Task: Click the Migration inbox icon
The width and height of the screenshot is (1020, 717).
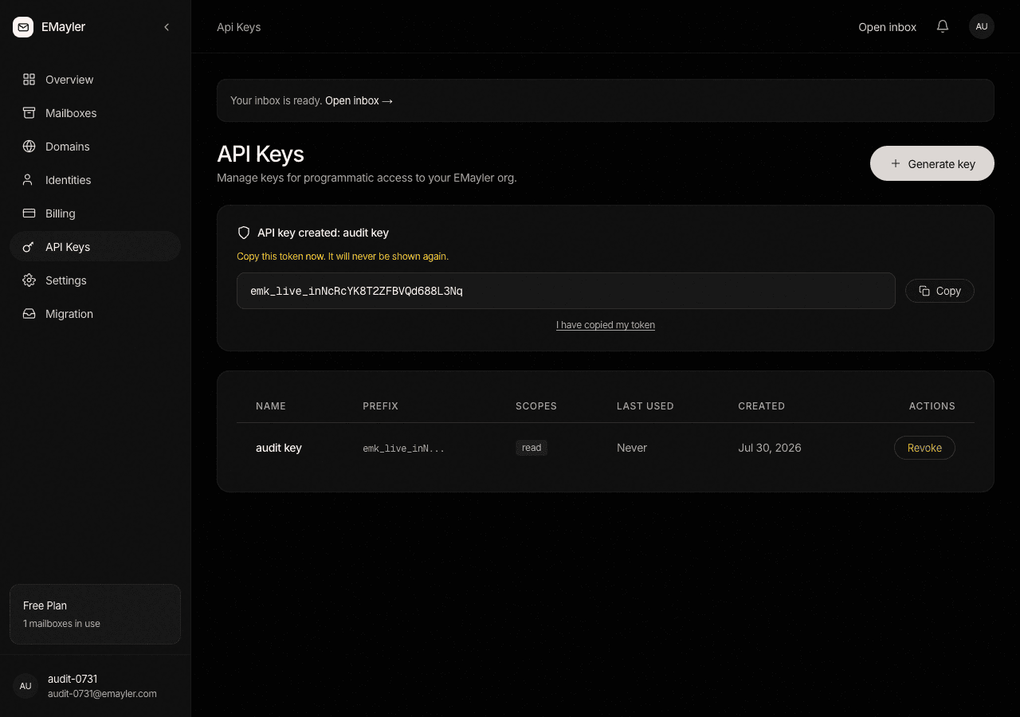Action: point(29,314)
